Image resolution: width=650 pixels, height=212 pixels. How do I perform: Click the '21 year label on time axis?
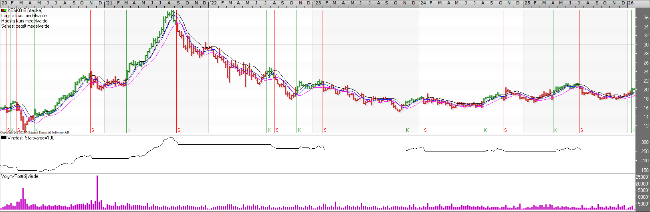(x=108, y=3)
